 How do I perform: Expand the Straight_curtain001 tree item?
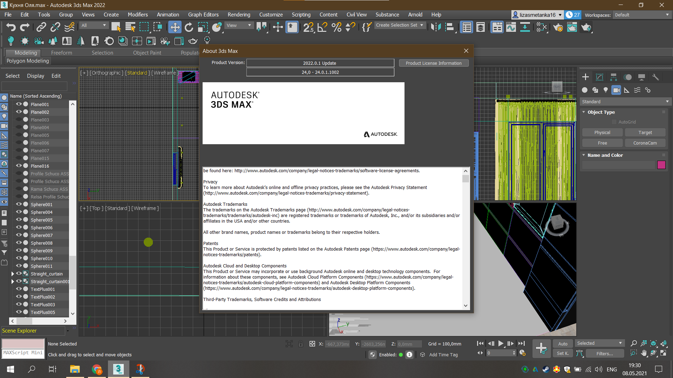coord(13,281)
